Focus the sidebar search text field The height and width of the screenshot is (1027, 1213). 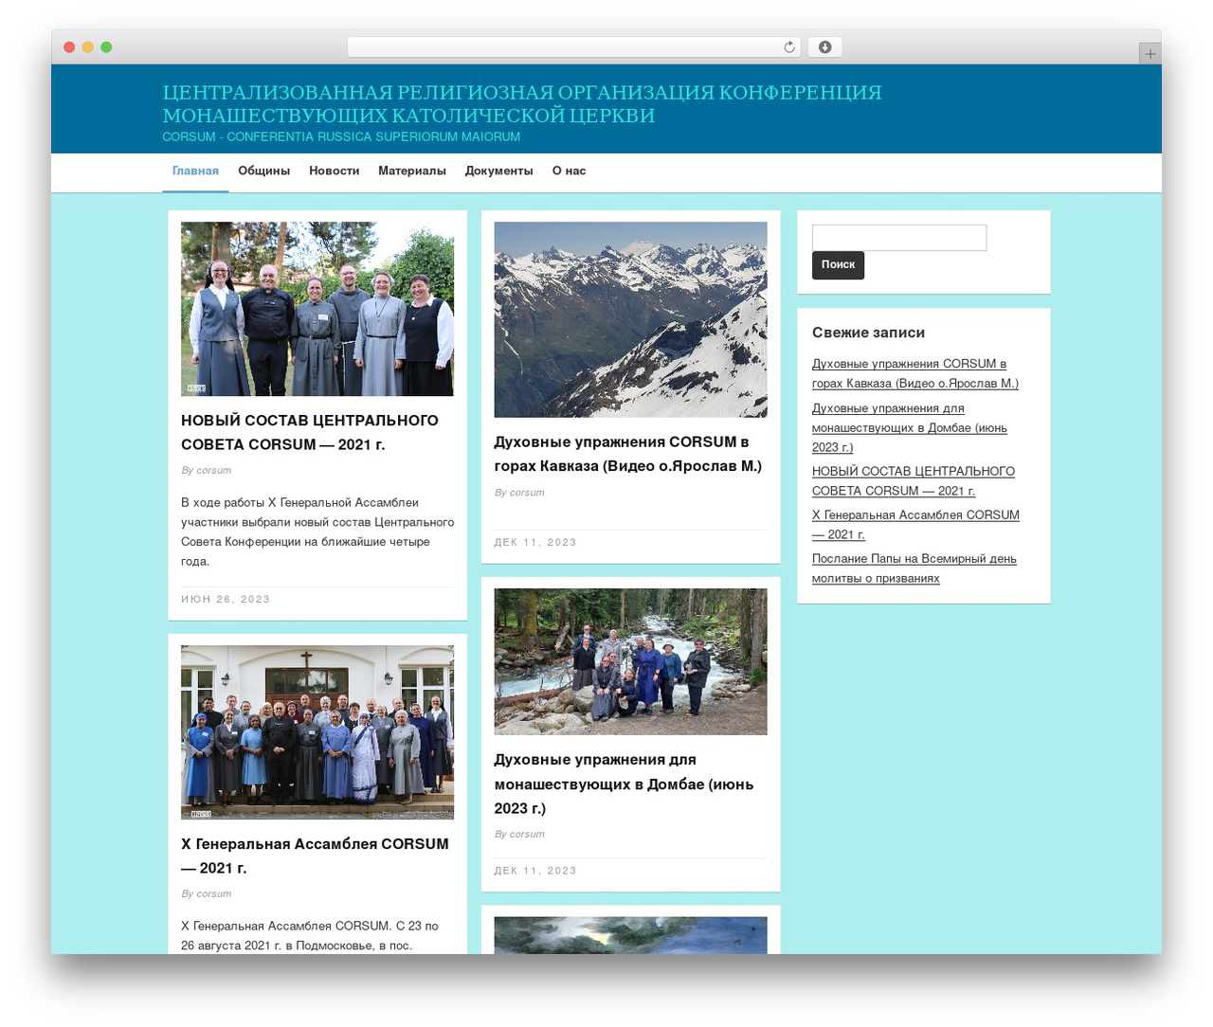tap(899, 238)
